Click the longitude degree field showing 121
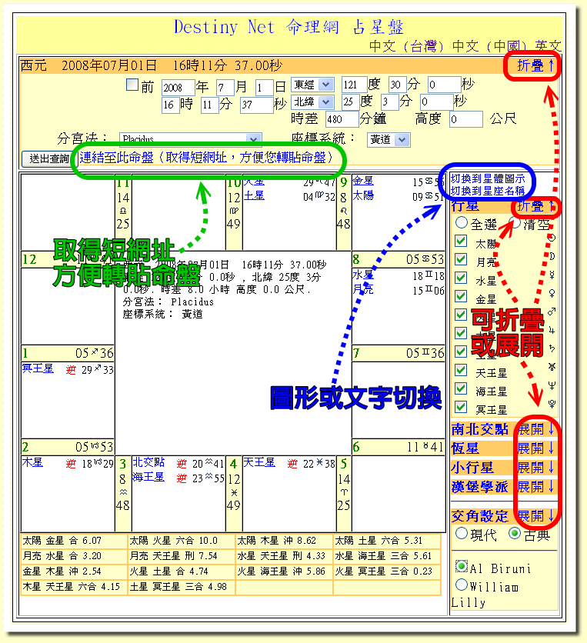 pyautogui.click(x=354, y=85)
